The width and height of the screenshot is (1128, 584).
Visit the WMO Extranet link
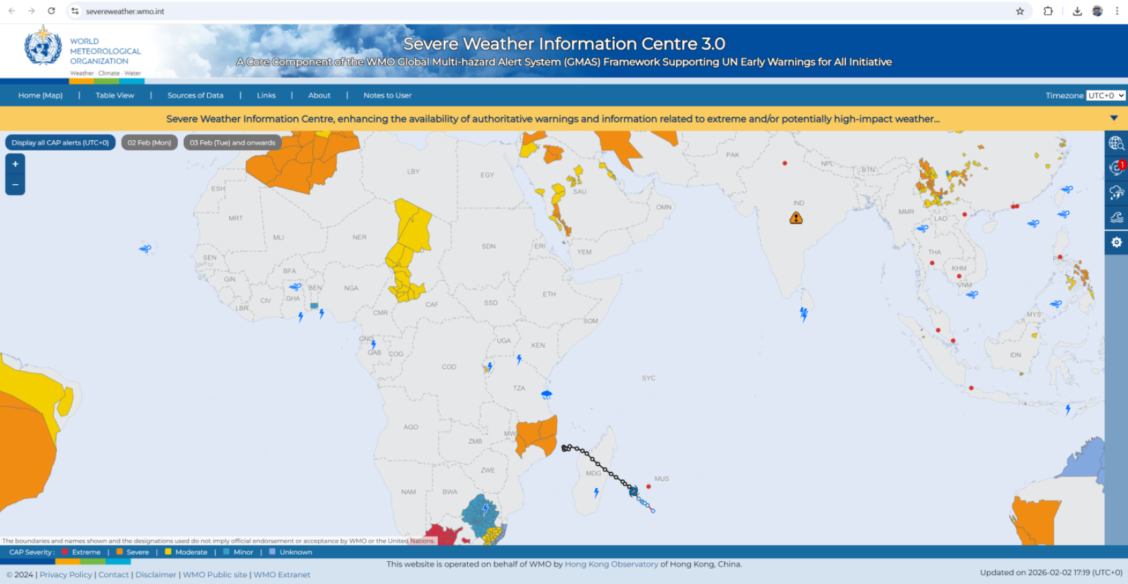coord(282,575)
